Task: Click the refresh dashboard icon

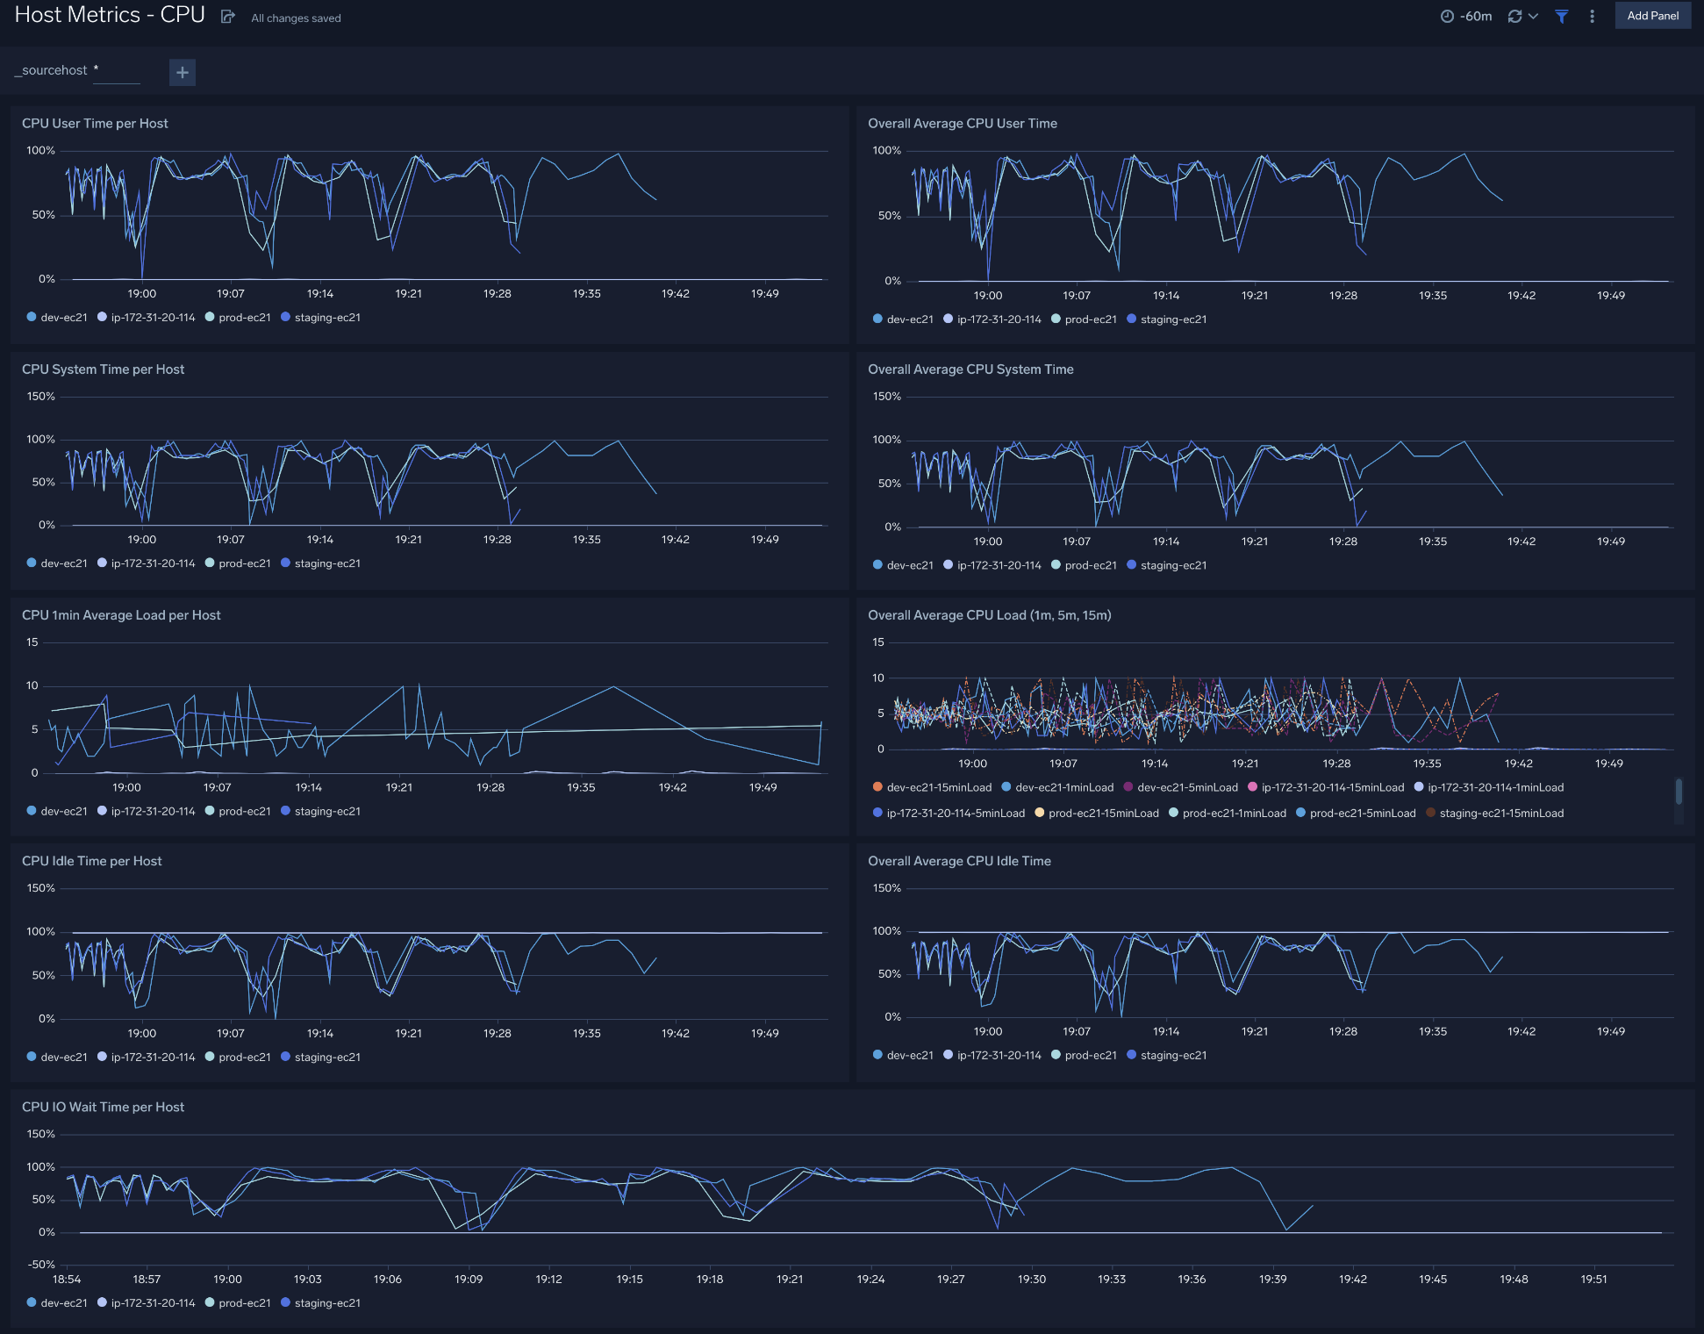Action: point(1514,16)
